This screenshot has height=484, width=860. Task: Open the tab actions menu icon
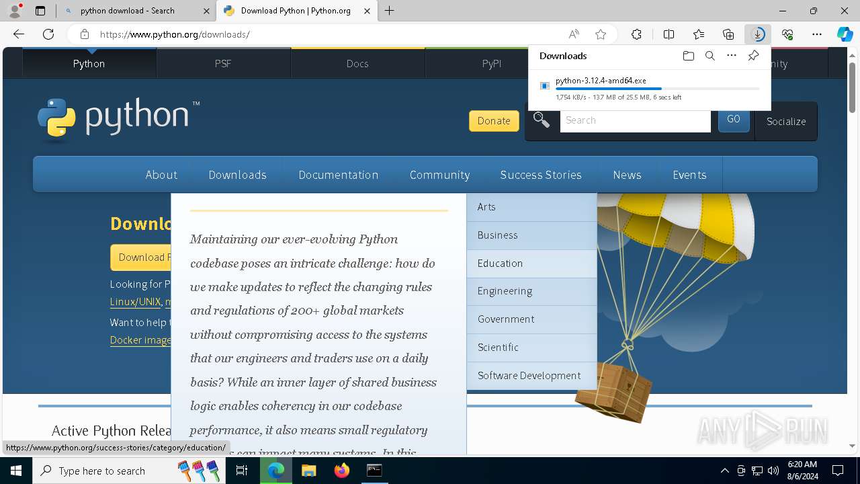tap(40, 11)
